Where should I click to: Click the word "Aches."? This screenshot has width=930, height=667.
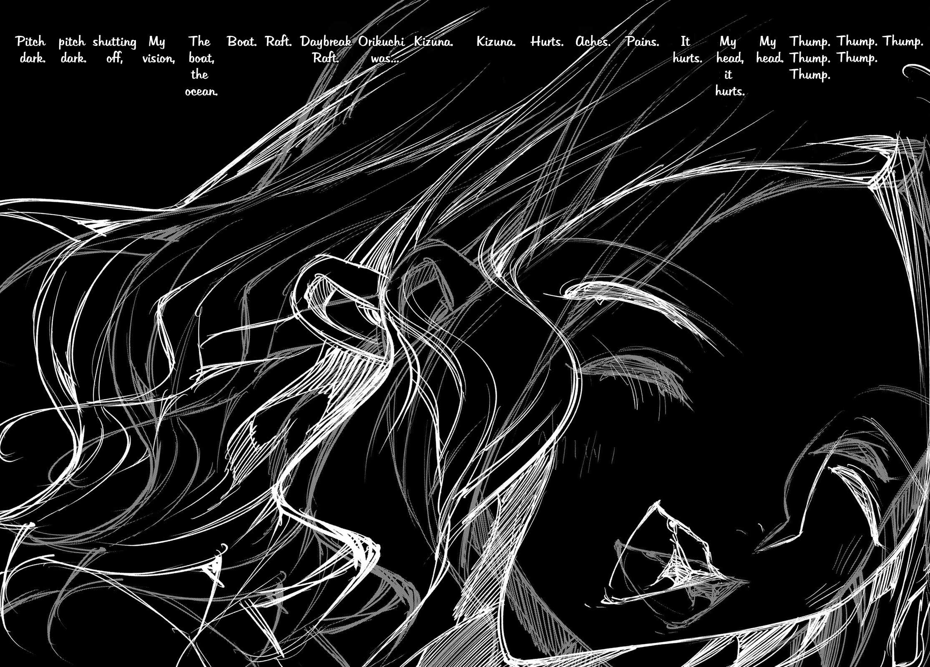(593, 42)
